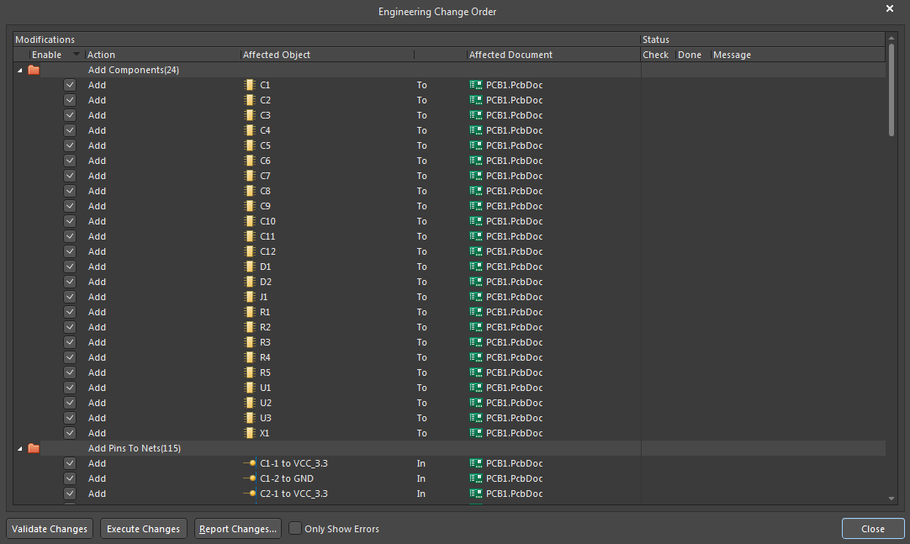Toggle the Enable checkbox for R3

(x=70, y=342)
